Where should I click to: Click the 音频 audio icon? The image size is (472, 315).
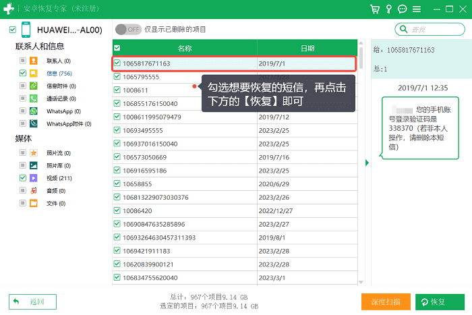[34, 191]
